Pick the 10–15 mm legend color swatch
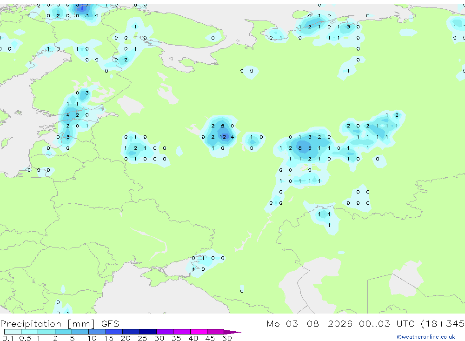 (x=97, y=332)
